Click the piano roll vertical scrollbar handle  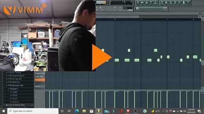tap(203, 63)
